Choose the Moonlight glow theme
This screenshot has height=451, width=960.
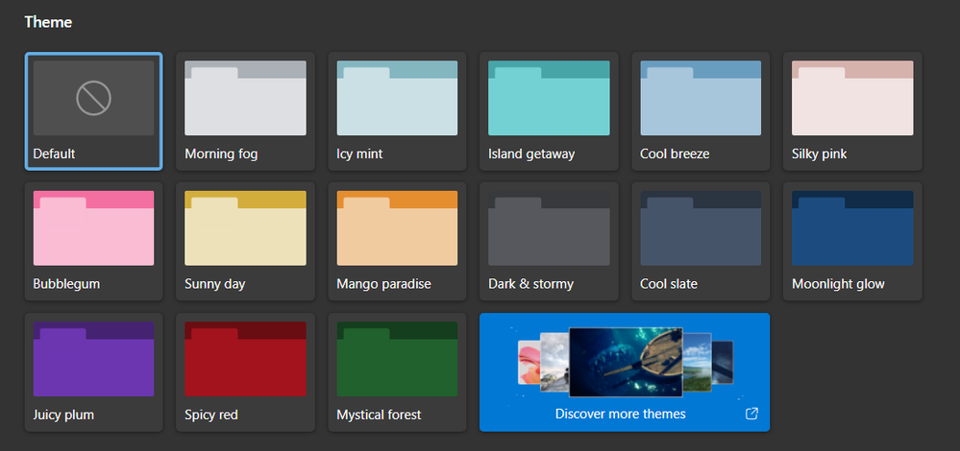[853, 242]
